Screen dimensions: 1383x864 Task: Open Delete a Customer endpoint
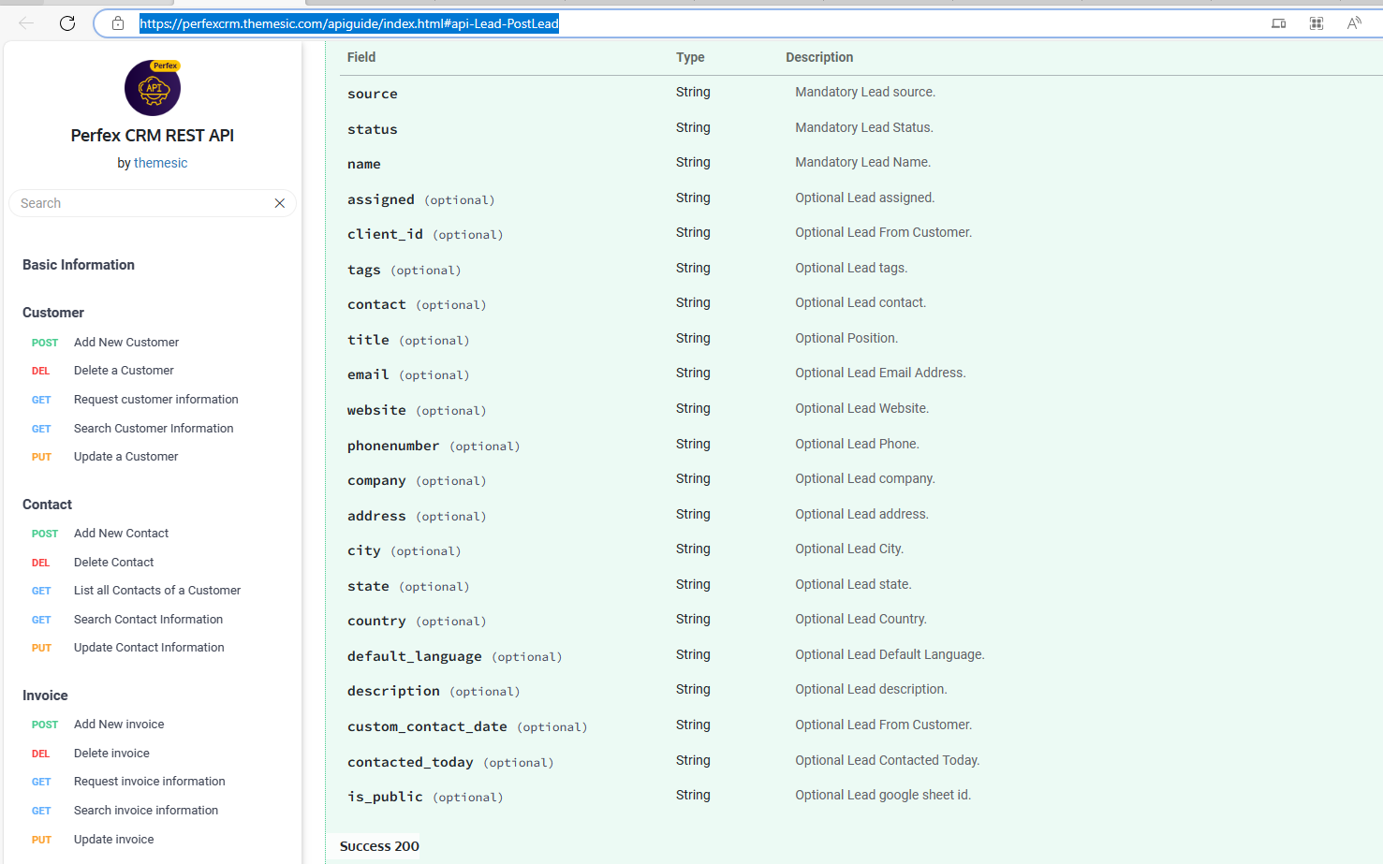pyautogui.click(x=124, y=371)
